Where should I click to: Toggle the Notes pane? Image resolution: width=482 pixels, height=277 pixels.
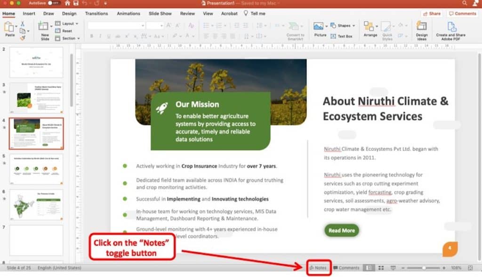click(x=319, y=268)
